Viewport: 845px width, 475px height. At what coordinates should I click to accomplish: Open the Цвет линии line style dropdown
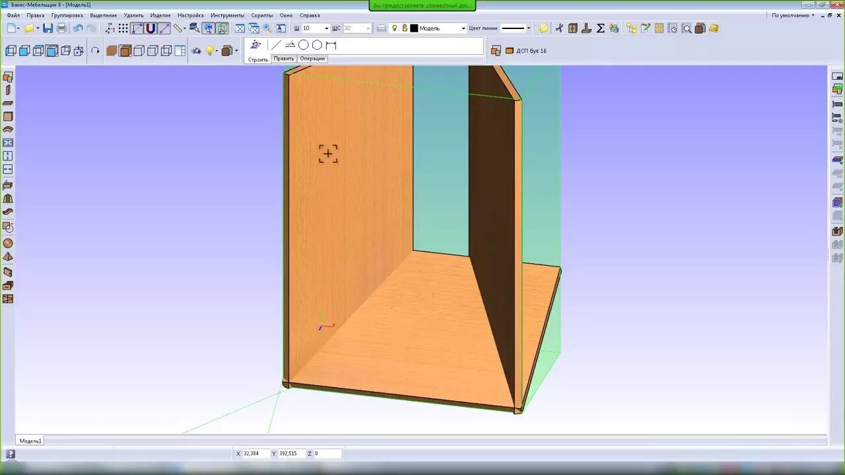pyautogui.click(x=528, y=28)
